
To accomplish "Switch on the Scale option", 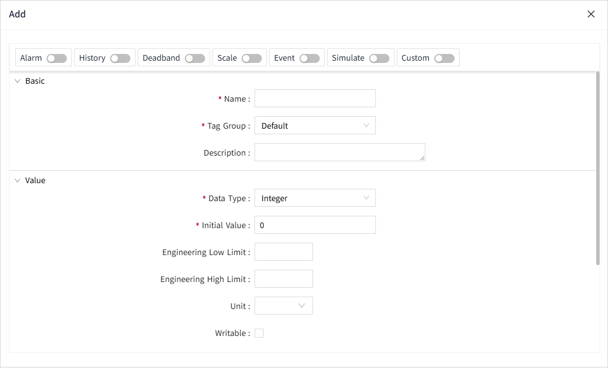I will point(252,58).
